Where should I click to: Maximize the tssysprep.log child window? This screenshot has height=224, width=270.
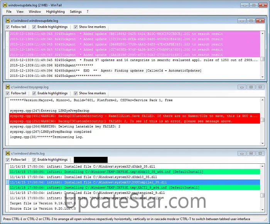[x=251, y=87]
